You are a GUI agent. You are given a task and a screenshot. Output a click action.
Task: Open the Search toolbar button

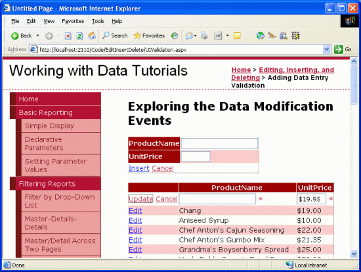point(115,35)
